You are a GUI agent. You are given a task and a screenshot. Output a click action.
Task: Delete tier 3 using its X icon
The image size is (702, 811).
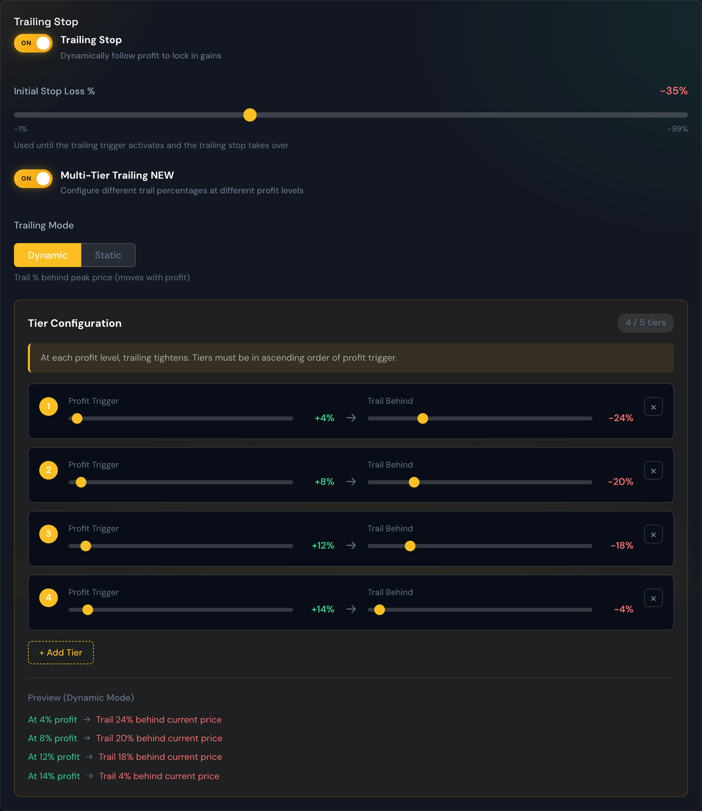tap(653, 534)
